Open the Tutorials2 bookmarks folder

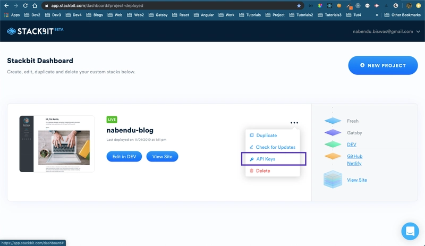click(x=301, y=15)
